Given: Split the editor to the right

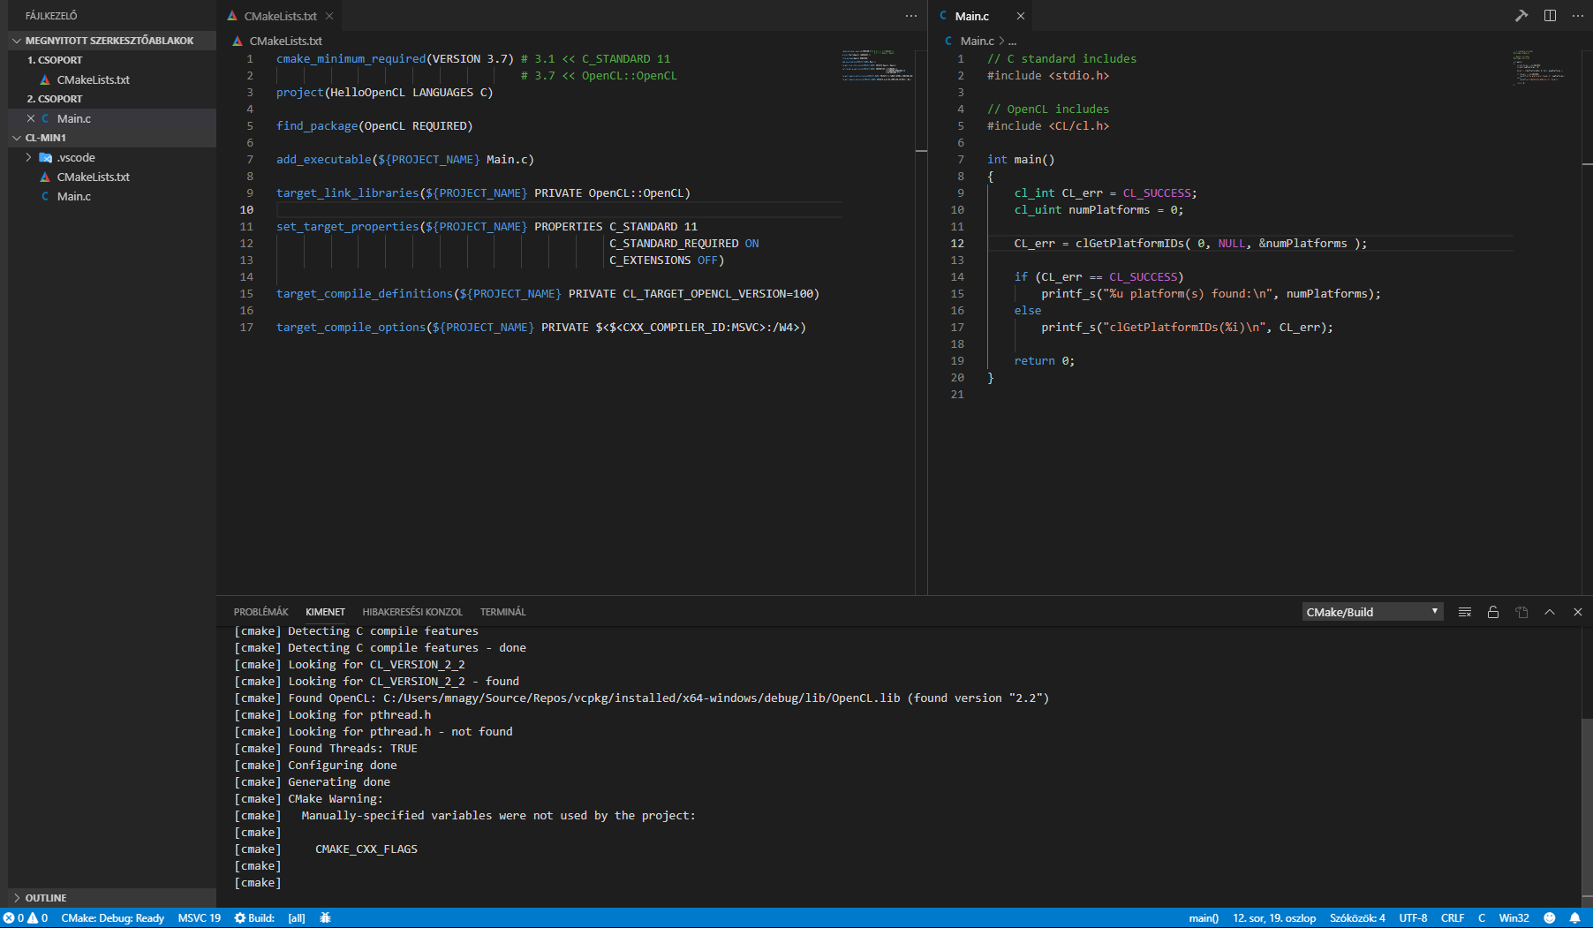Looking at the screenshot, I should point(1550,16).
